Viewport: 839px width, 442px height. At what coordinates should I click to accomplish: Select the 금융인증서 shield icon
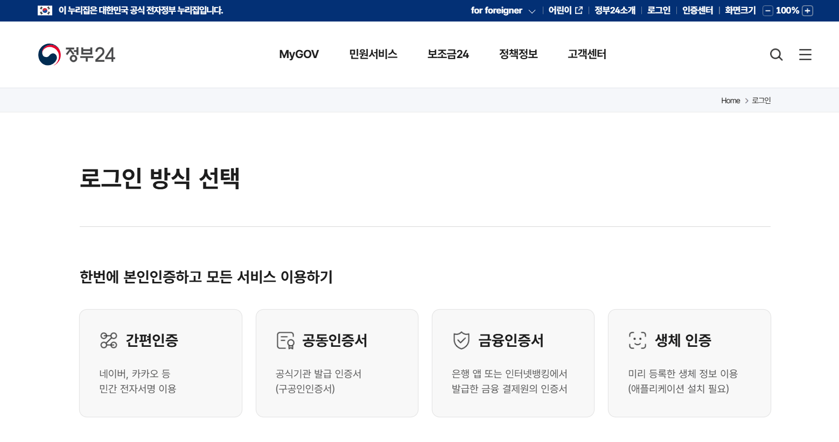tap(461, 340)
